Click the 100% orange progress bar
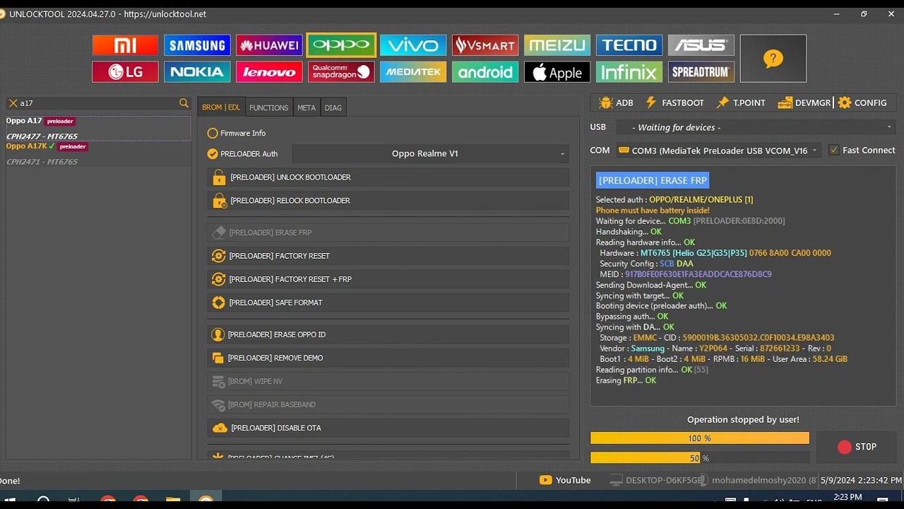Viewport: 904px width, 509px height. click(699, 438)
